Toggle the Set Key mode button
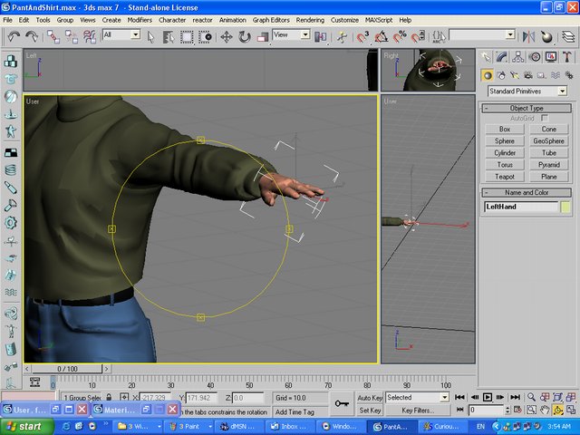 tap(370, 411)
